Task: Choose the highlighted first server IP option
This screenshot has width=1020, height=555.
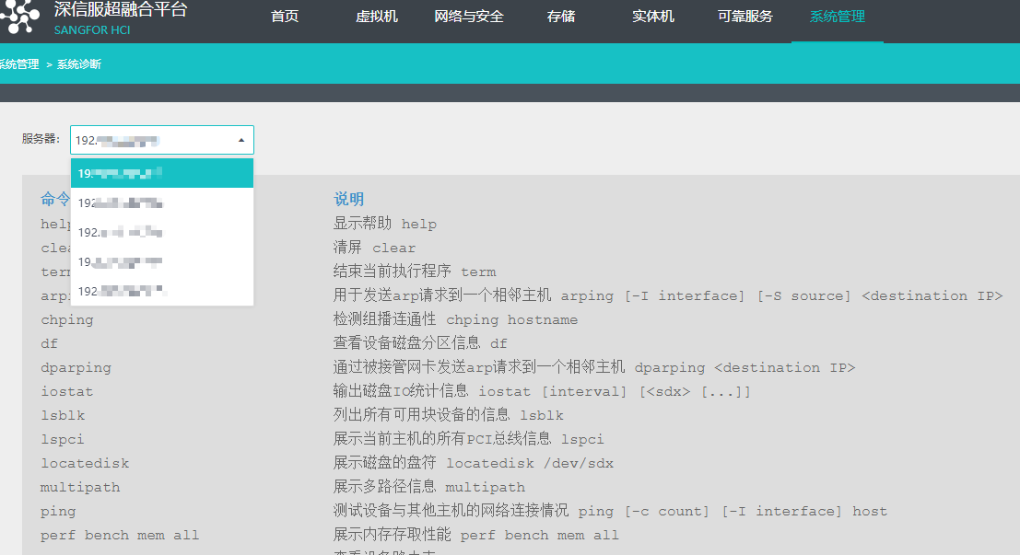Action: tap(161, 173)
